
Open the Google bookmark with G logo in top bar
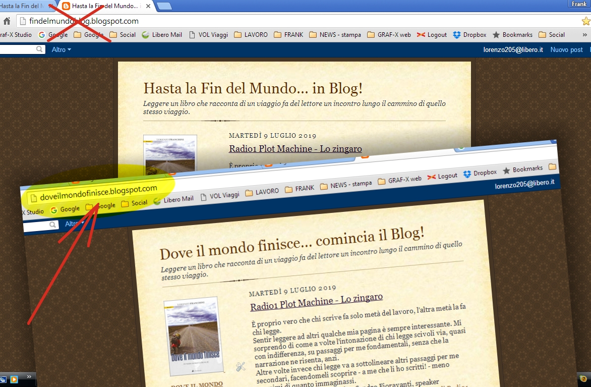point(53,35)
